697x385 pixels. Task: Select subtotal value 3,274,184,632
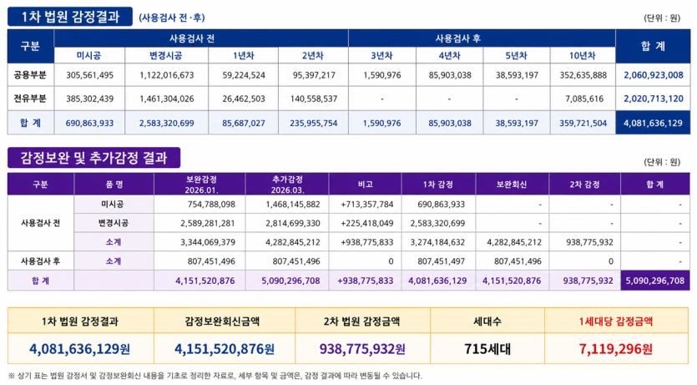[437, 242]
